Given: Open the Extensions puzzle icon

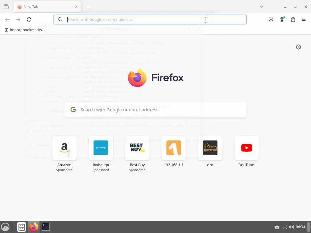Looking at the screenshot, I should 293,19.
